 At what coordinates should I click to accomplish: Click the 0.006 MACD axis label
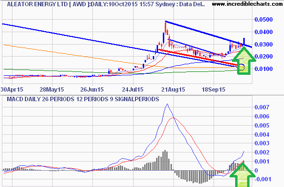262,116
